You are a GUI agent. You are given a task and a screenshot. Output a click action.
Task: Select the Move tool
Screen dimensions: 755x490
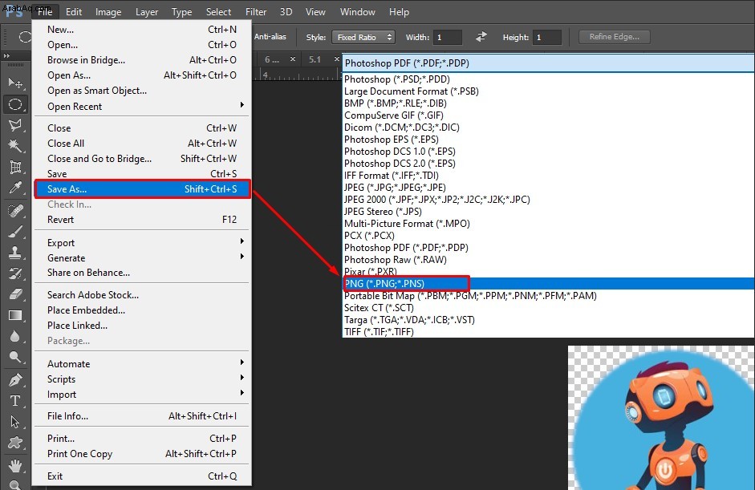(15, 83)
